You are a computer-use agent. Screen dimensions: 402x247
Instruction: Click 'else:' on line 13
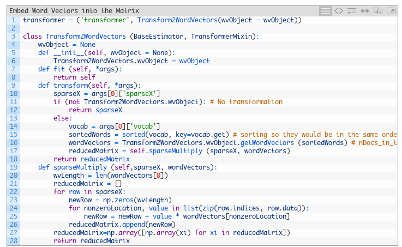(x=63, y=118)
